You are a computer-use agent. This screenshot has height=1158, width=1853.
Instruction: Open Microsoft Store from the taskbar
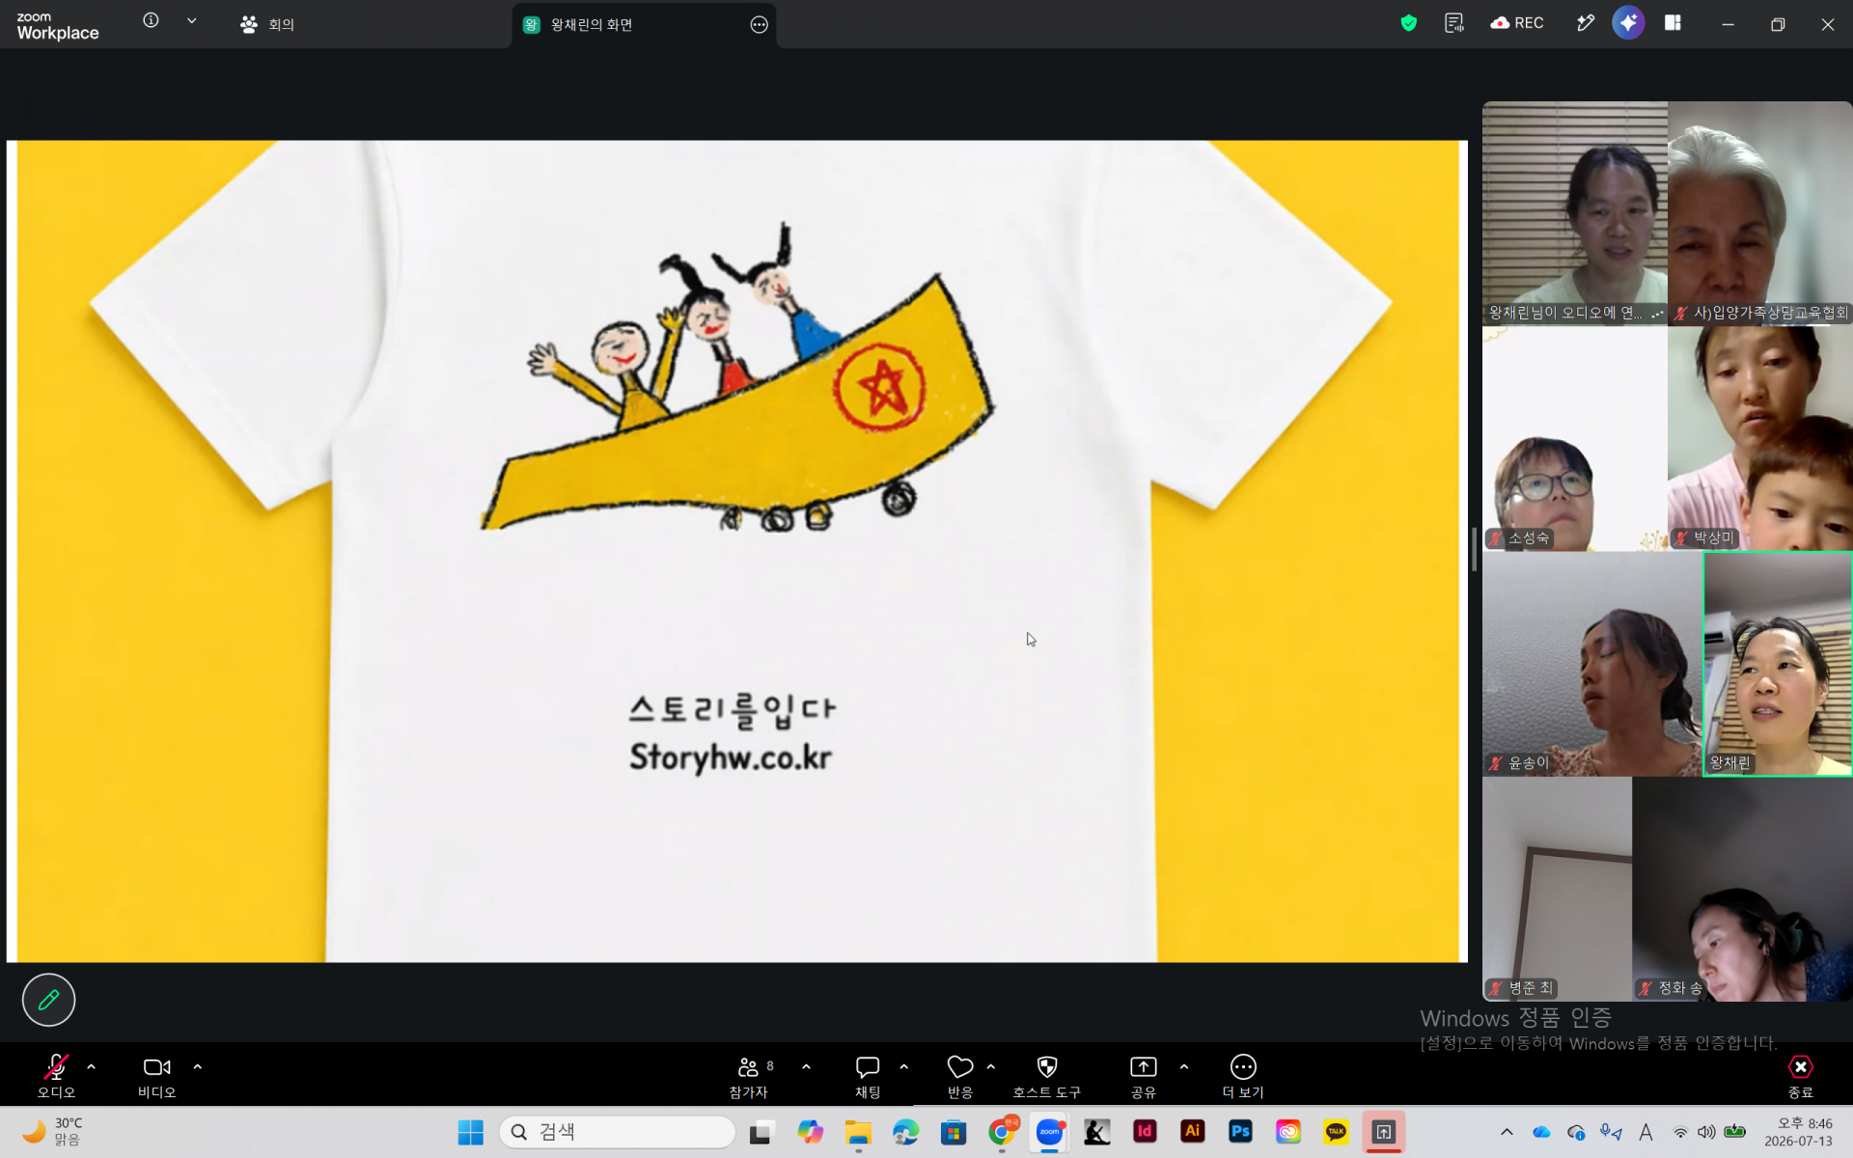(x=954, y=1132)
